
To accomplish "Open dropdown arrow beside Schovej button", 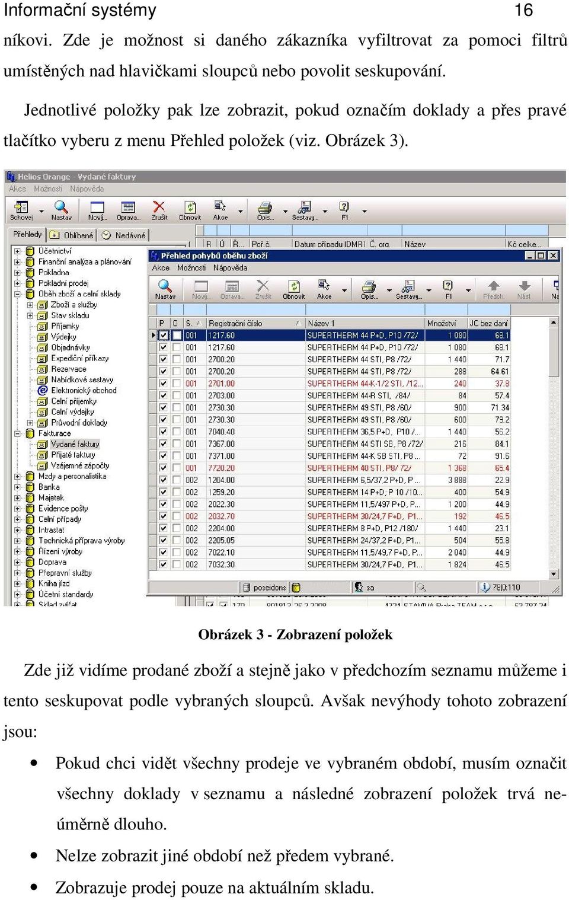I will [x=41, y=211].
